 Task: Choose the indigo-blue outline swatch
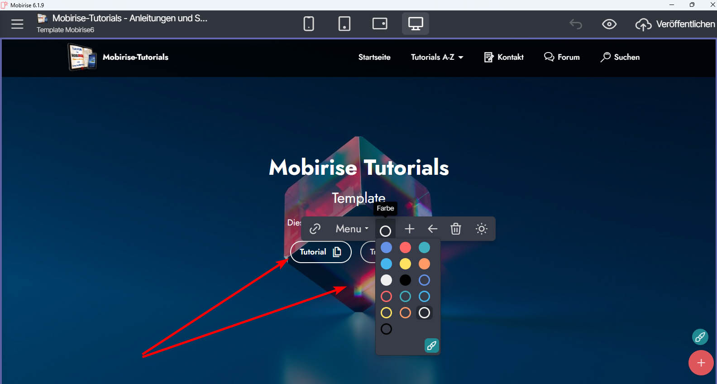point(424,280)
